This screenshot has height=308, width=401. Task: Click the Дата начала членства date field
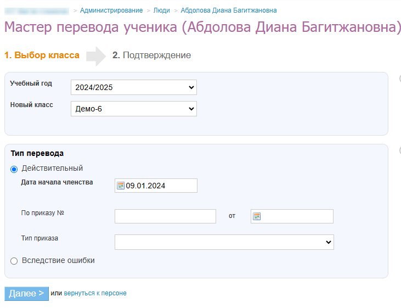coord(160,186)
